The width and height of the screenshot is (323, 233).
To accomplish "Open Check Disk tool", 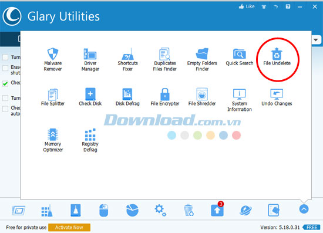I will (90, 97).
